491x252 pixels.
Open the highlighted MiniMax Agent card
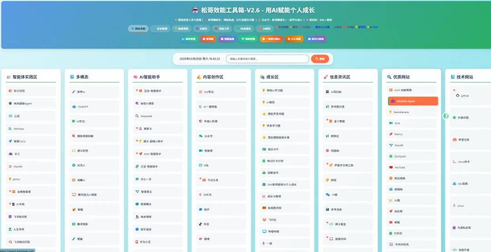point(413,101)
